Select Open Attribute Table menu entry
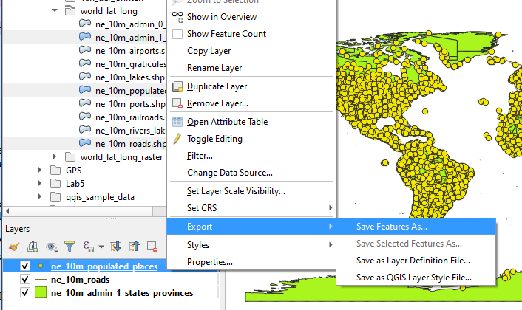Image resolution: width=522 pixels, height=310 pixels. click(227, 122)
